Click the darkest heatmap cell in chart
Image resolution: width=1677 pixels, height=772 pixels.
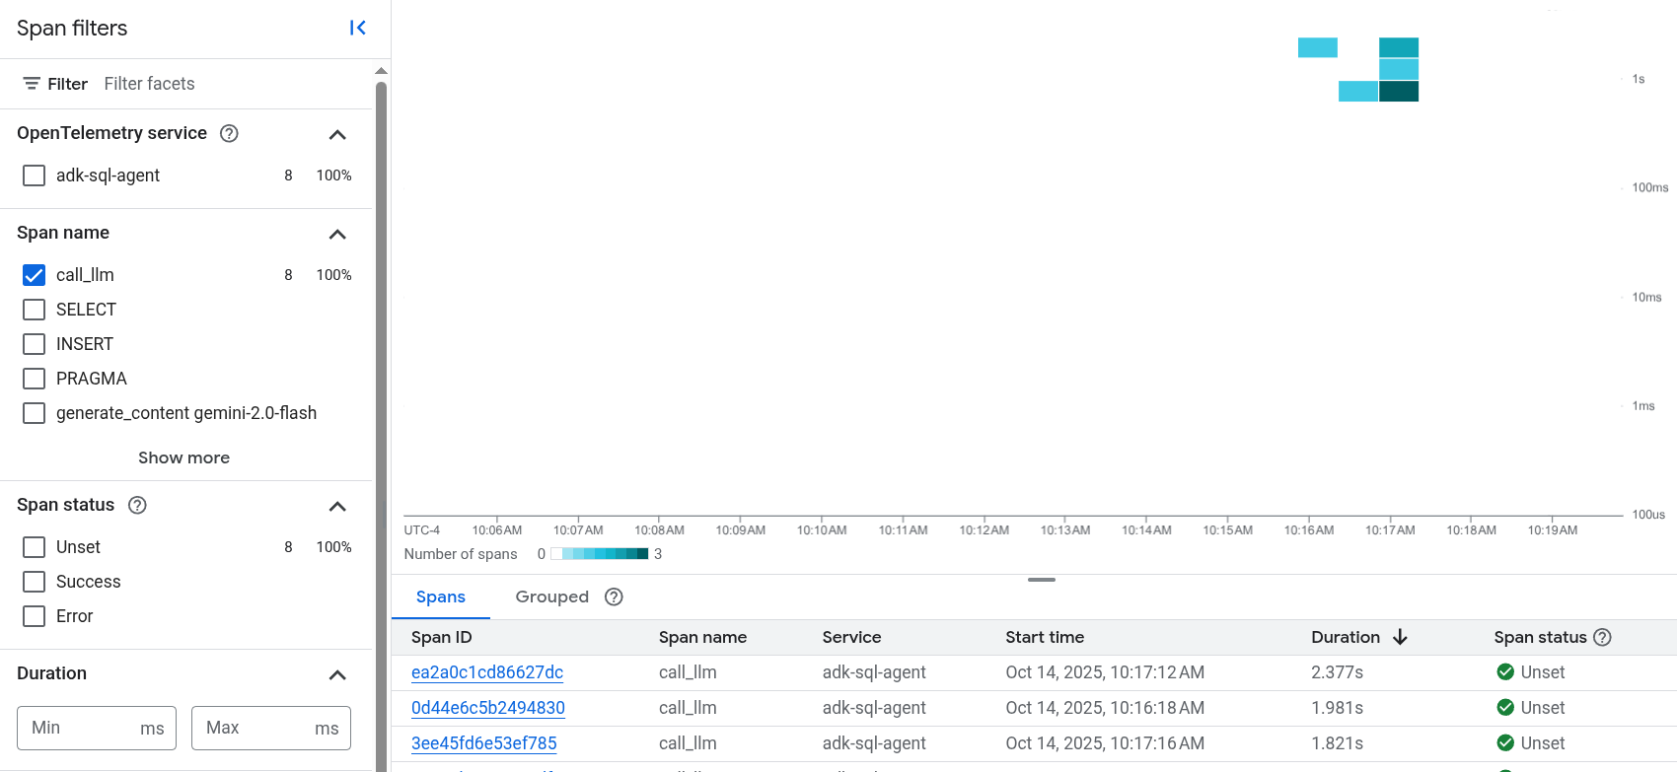pos(1398,92)
